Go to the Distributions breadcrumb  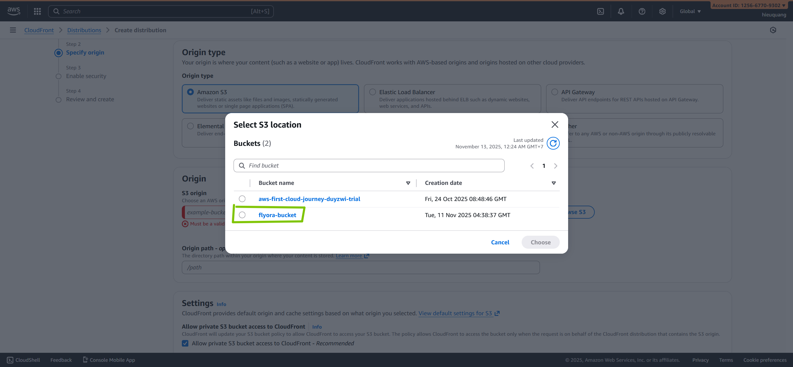tap(84, 30)
